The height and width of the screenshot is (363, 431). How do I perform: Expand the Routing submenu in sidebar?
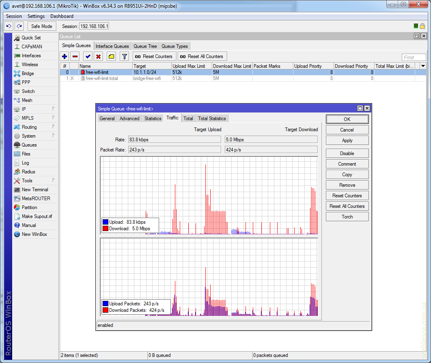point(53,127)
